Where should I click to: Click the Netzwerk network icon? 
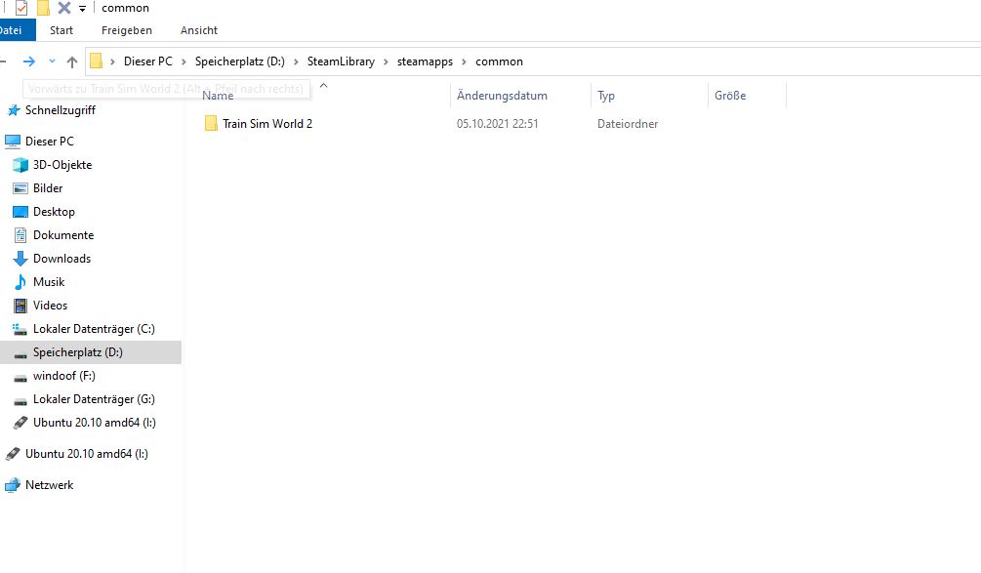pos(13,485)
